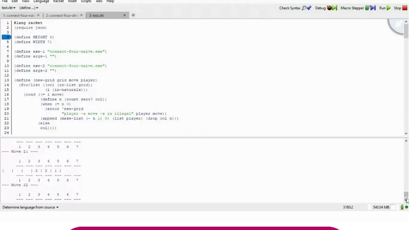Image resolution: width=410 pixels, height=230 pixels.
Task: Click the '(i (in-naturals)))' line
Action: point(66,90)
